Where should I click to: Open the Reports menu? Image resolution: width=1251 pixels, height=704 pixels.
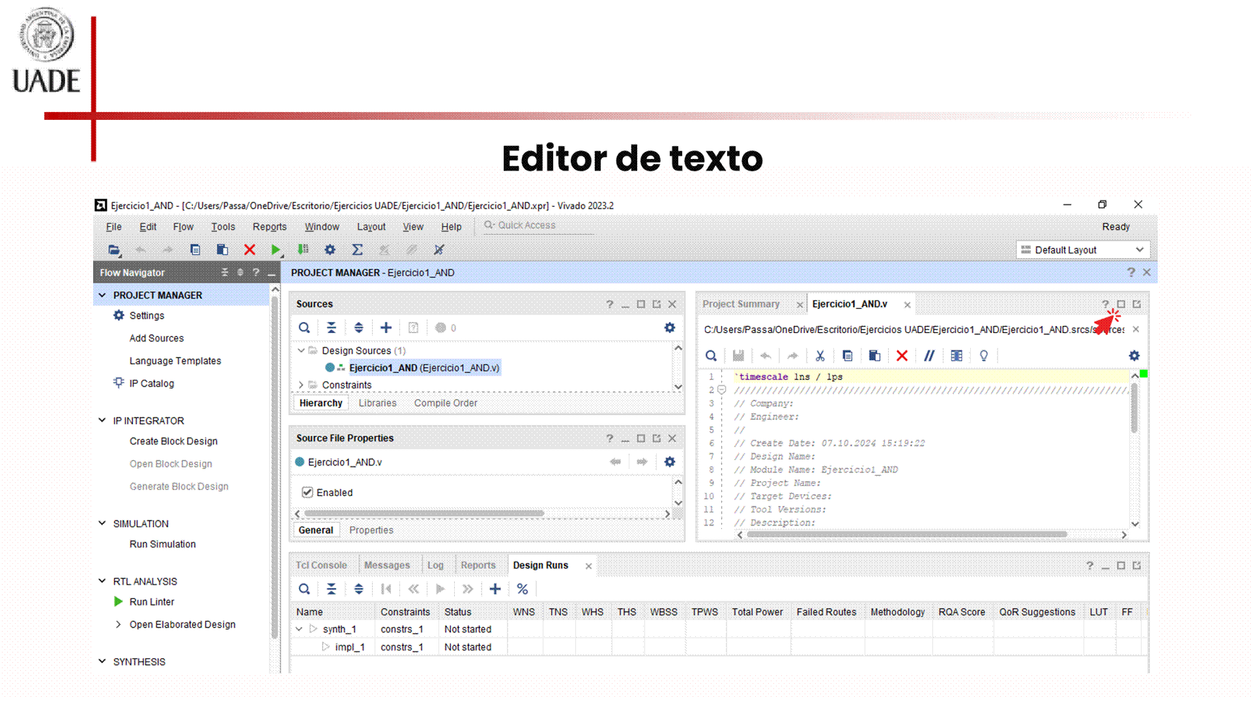[269, 227]
